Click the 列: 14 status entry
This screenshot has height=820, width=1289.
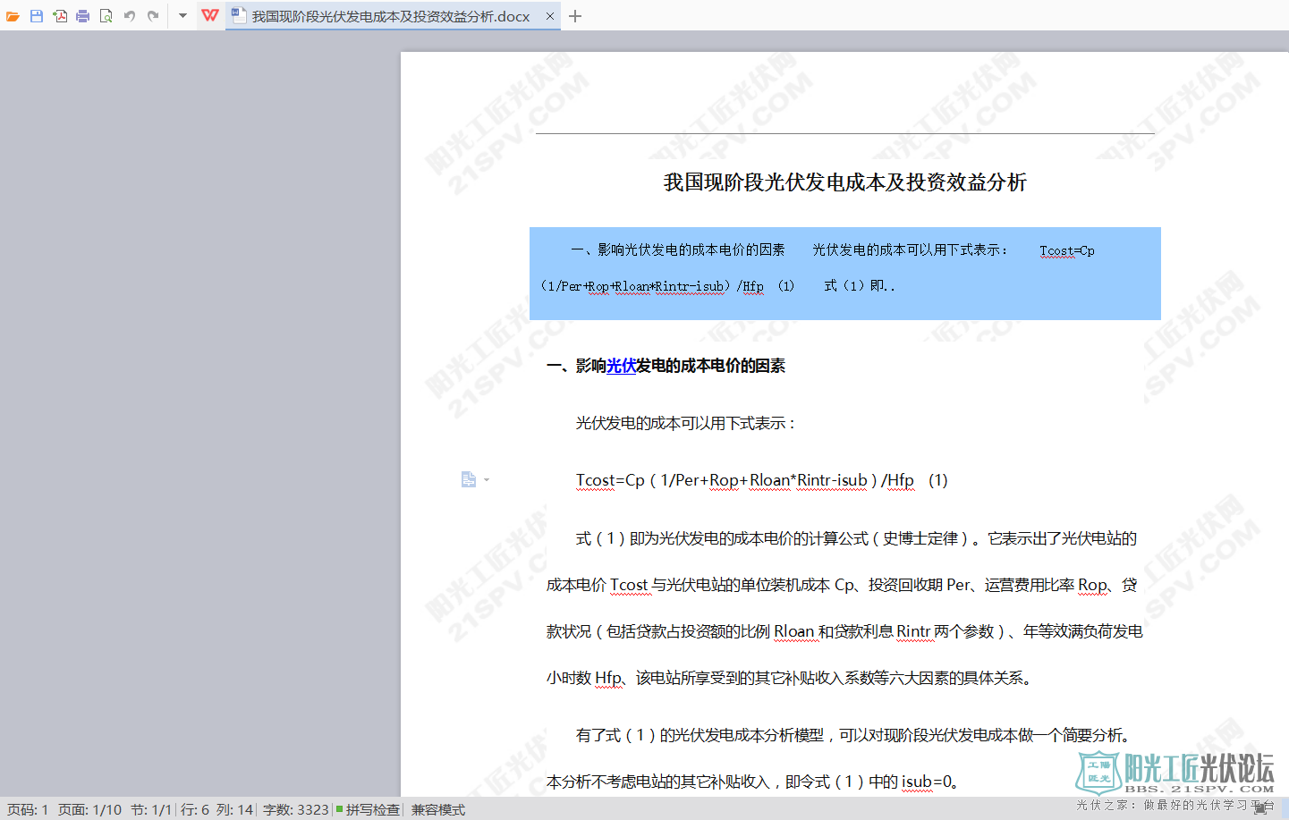(234, 809)
